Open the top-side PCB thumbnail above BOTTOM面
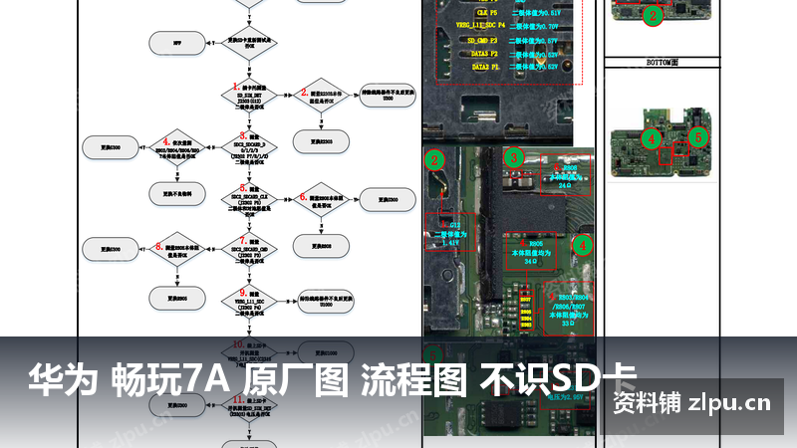The height and width of the screenshot is (448, 797). [662, 9]
